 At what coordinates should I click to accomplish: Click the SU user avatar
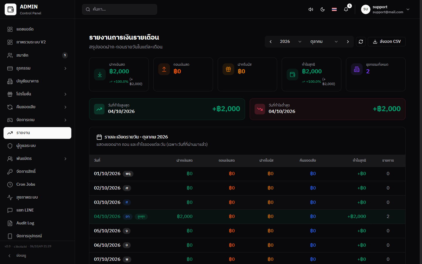coord(365,9)
